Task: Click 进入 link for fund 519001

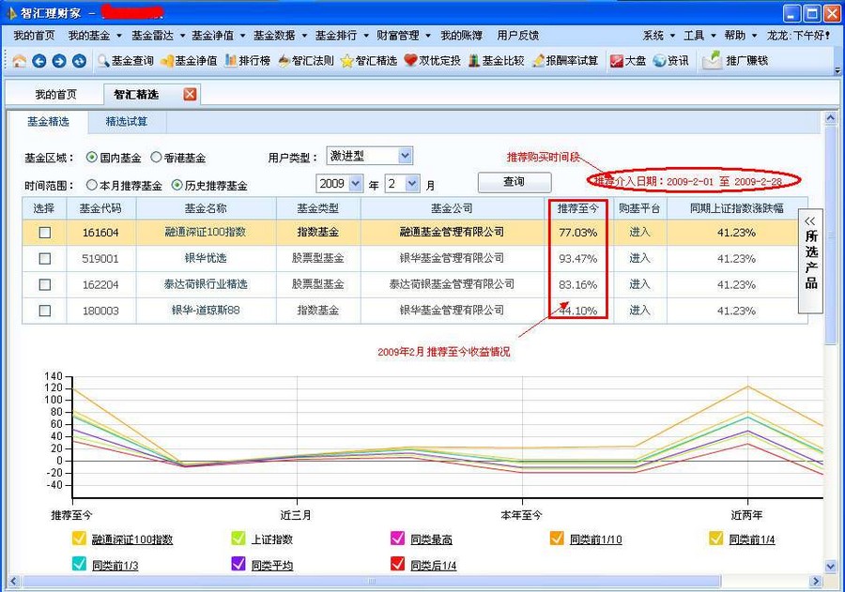Action: (x=639, y=258)
